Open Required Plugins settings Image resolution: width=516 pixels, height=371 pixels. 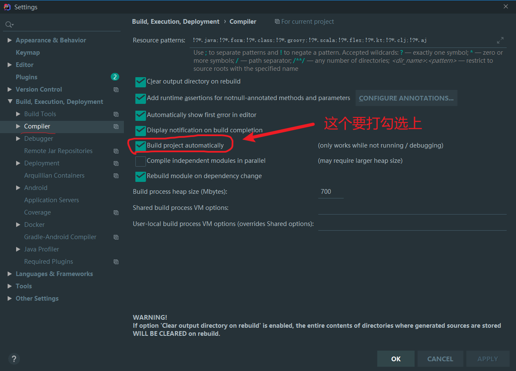pyautogui.click(x=48, y=262)
